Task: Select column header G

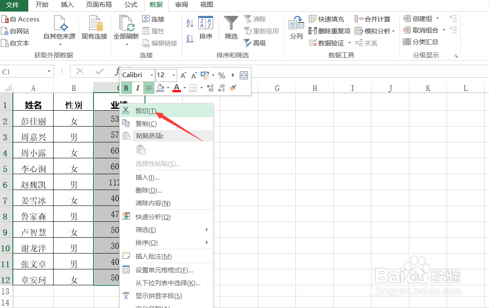Action: click(x=277, y=88)
